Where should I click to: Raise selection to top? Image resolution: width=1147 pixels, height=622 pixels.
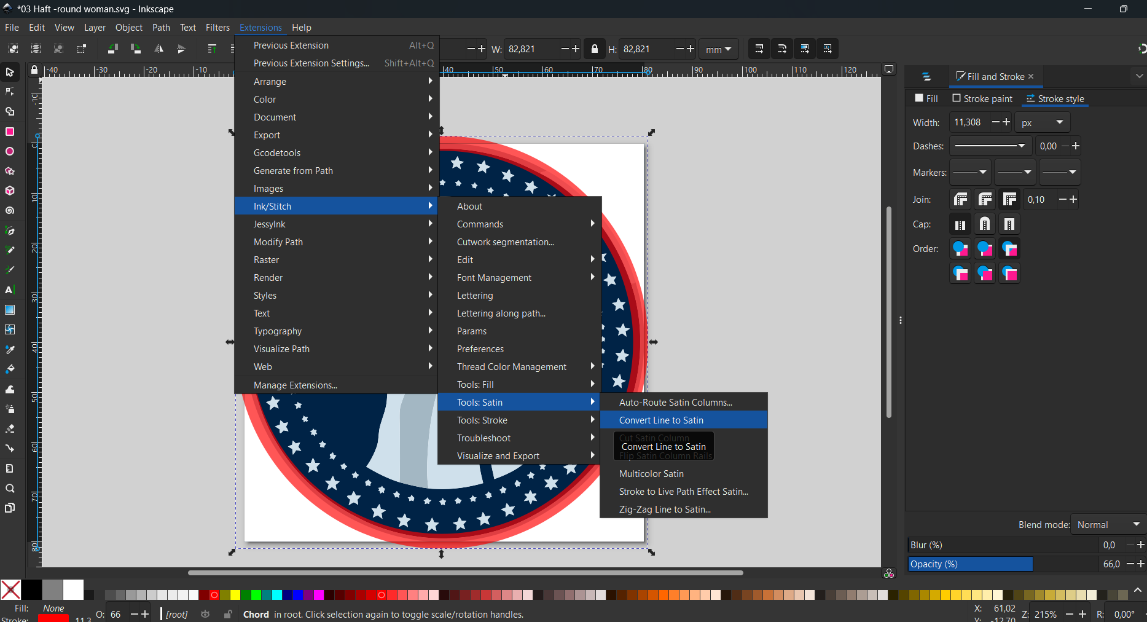tap(212, 49)
